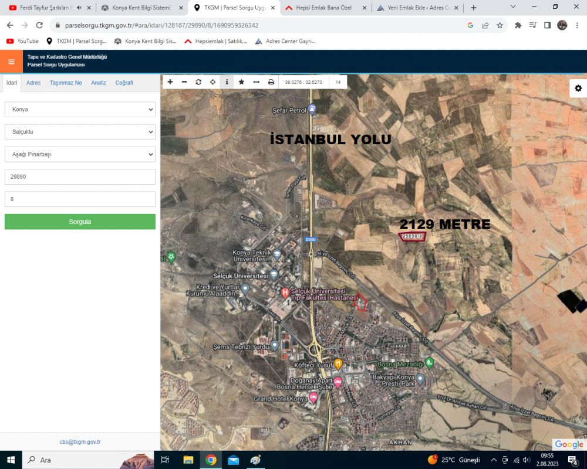This screenshot has height=469, width=587.
Task: Zoom in on the parcel map
Action: [x=170, y=82]
